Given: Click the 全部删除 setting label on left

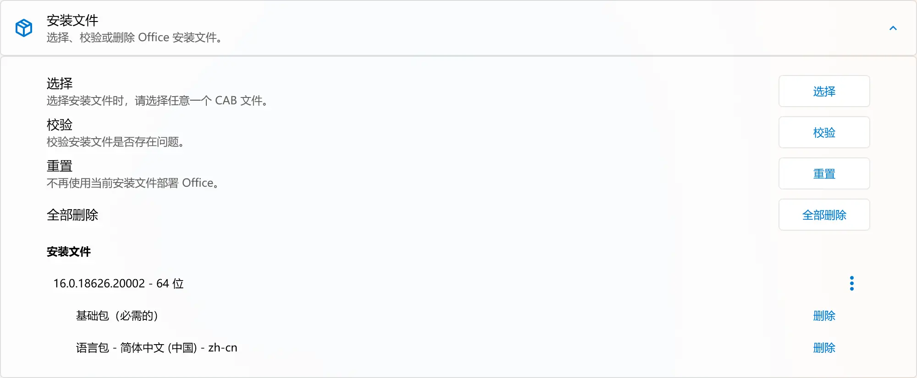Looking at the screenshot, I should [72, 215].
